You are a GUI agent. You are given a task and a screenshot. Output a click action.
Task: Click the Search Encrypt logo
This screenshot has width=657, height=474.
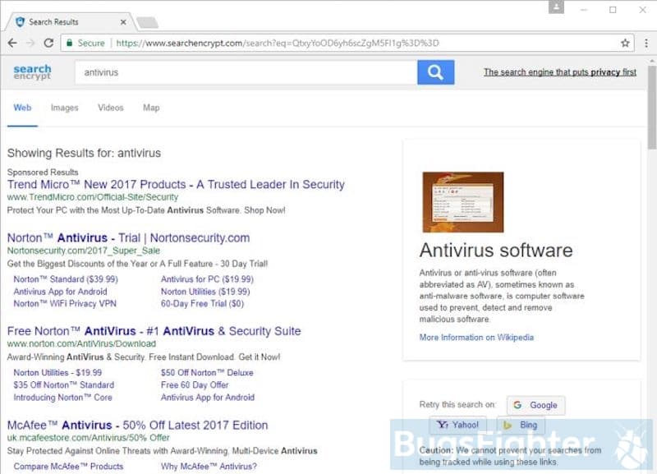(x=32, y=72)
